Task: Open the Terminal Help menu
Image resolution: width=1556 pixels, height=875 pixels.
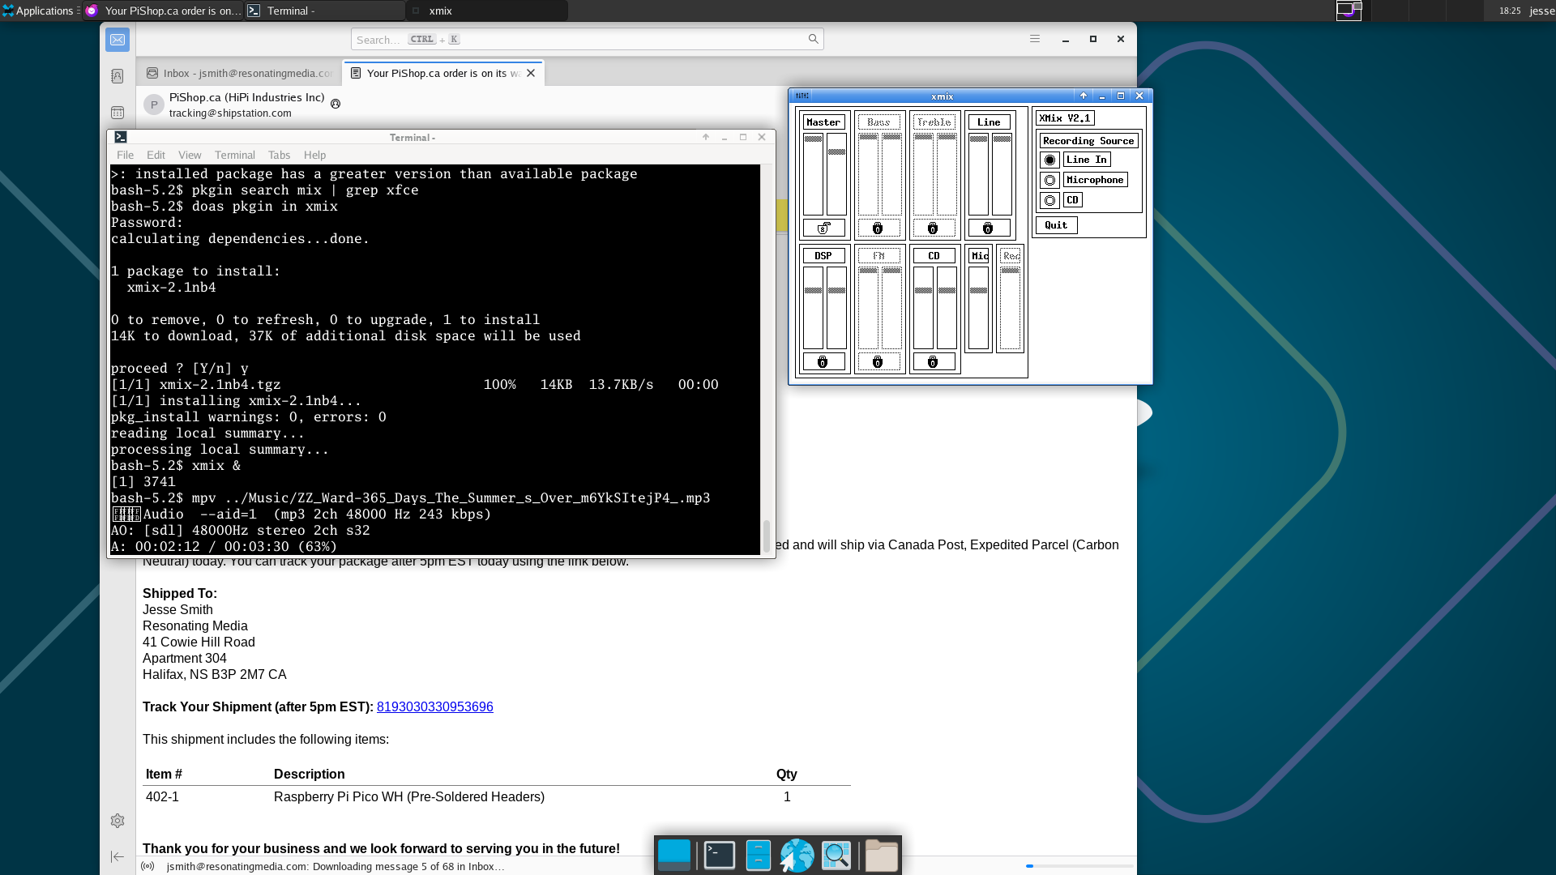Action: (314, 155)
